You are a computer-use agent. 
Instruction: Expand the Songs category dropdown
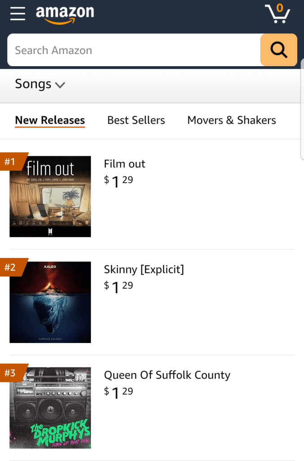pyautogui.click(x=40, y=84)
